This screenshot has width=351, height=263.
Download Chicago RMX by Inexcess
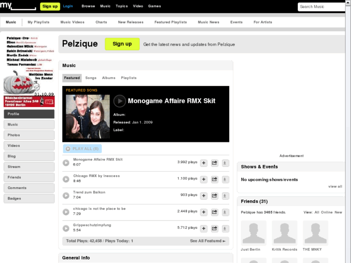tap(225, 180)
